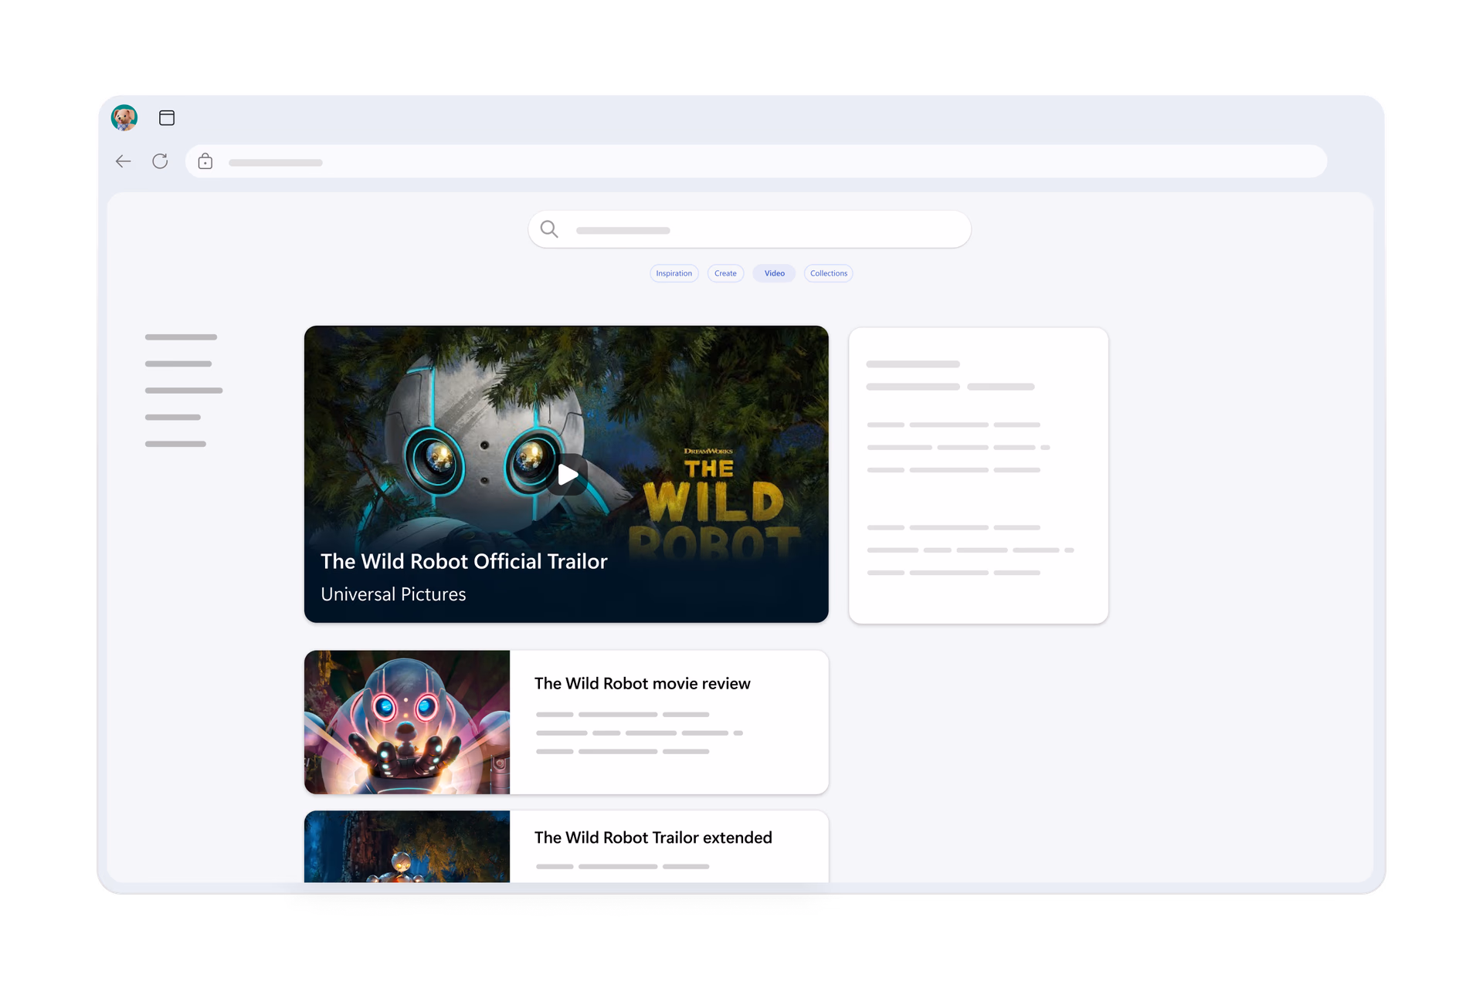Click the first sidebar menu item
Image resolution: width=1483 pixels, height=988 pixels.
(181, 337)
